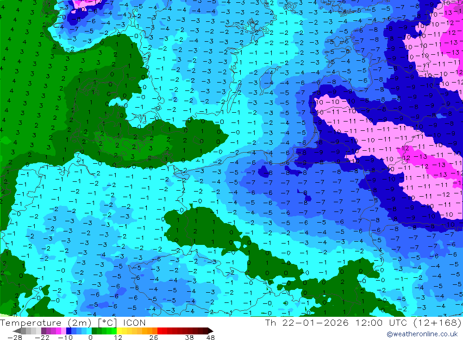Screen dimensions: 463x340
Task: Click the -28 legend label
Action: [15, 337]
